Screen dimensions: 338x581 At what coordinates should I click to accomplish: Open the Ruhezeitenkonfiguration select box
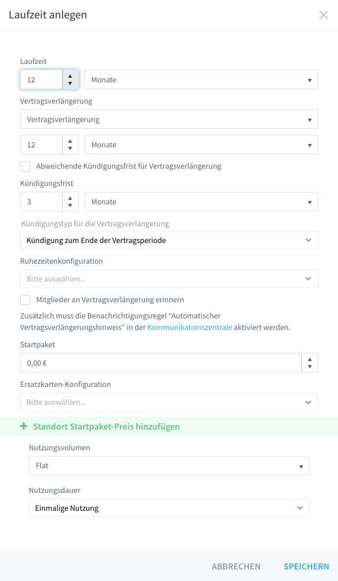169,279
